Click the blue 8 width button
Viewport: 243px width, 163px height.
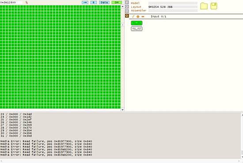(x=94, y=2)
